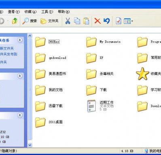This screenshot has width=161, height=155.
Task: Click the 2011桌面 name label
Action: [x=55, y=122]
